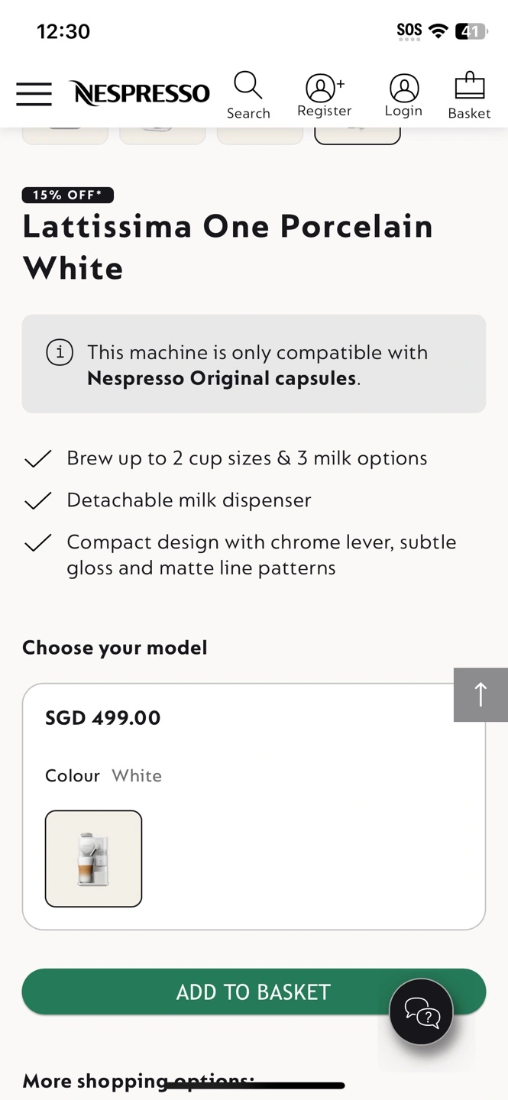
Task: Tap the scroll-to-top arrow button
Action: (x=480, y=694)
